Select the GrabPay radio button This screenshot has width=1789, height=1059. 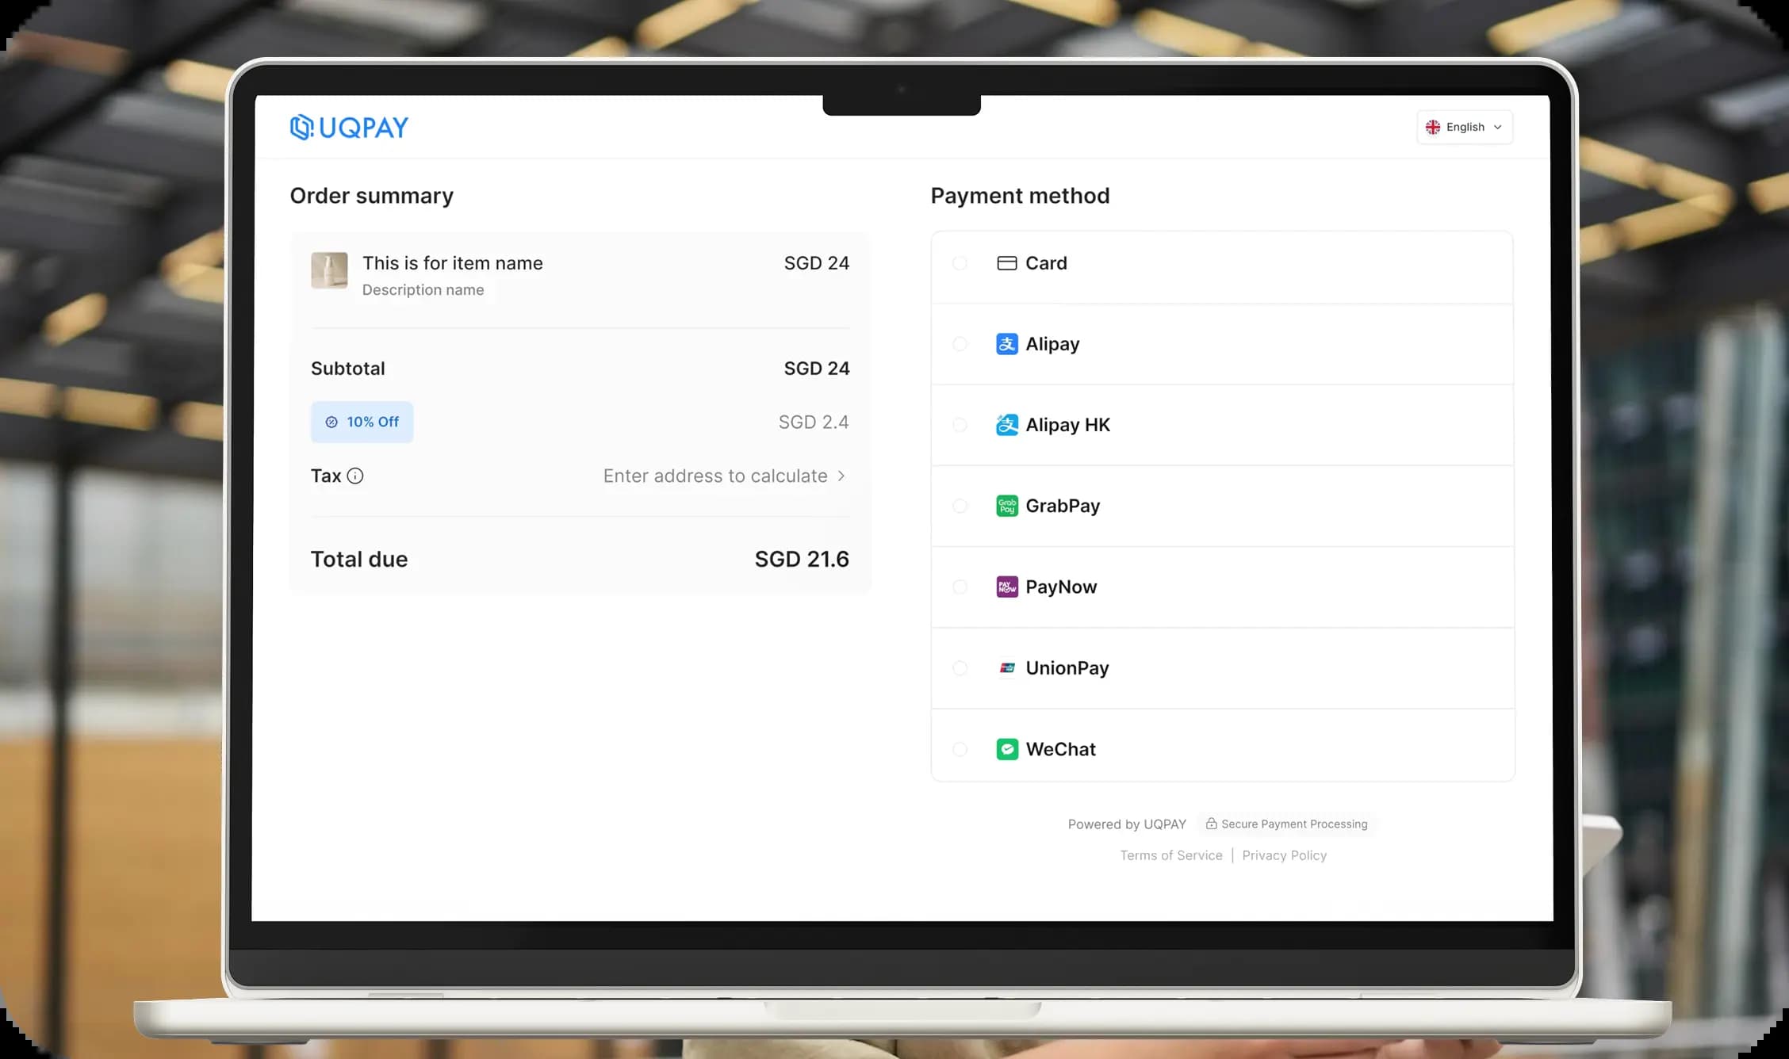(x=960, y=506)
